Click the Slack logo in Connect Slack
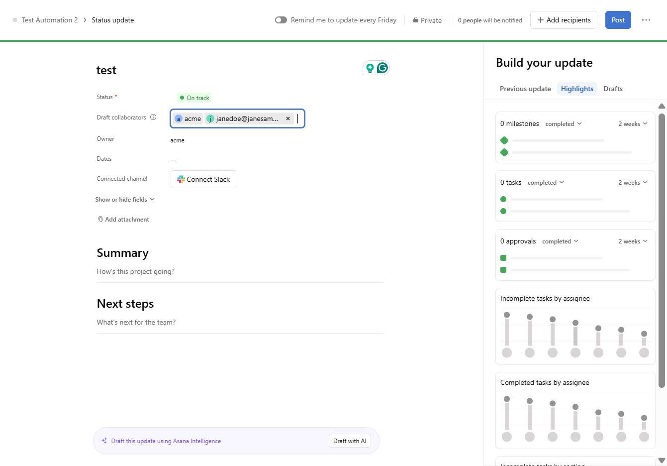The image size is (667, 466). 181,179
